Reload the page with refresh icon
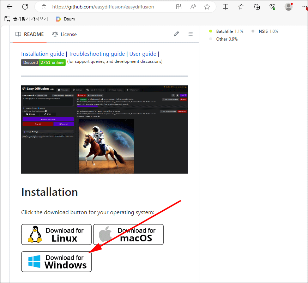The image size is (308, 283). tap(25, 7)
